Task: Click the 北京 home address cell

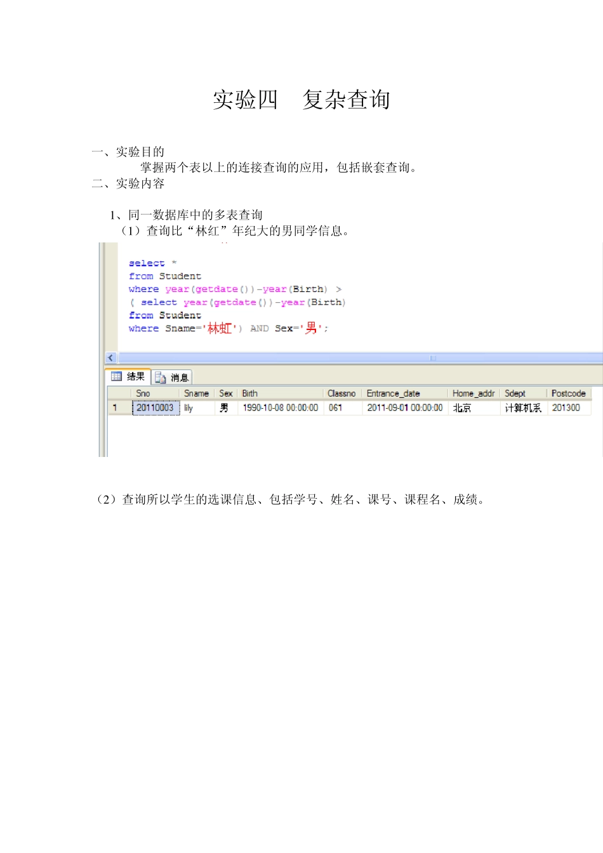Action: [474, 408]
